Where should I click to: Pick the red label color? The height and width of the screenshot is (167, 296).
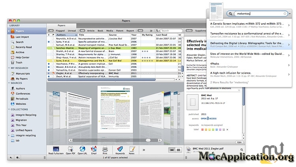pyautogui.click(x=202, y=130)
